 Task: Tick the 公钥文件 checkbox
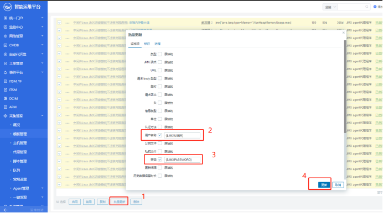point(160,143)
